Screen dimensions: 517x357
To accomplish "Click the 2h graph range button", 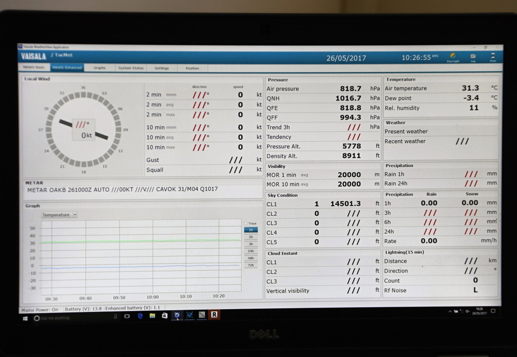I will [x=251, y=236].
